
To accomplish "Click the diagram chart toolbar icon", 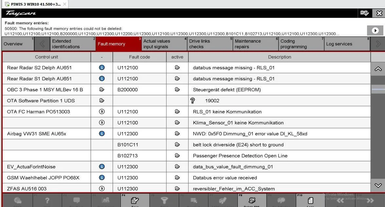I will click(106, 200).
